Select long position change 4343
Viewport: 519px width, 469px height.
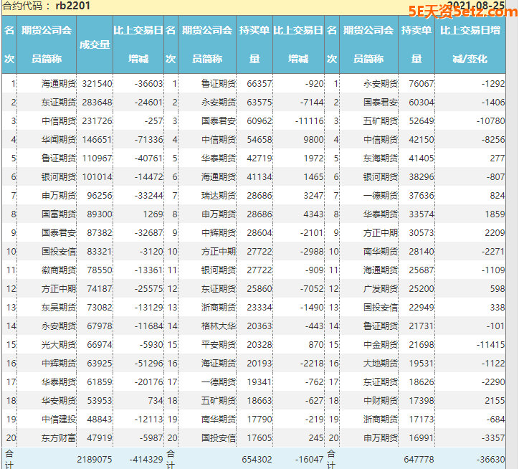(x=313, y=214)
